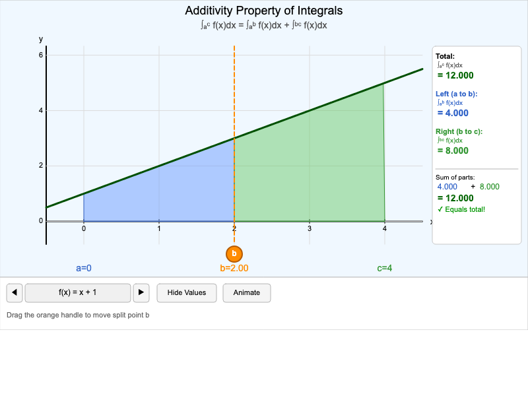Click the b=2.00 label to toggle its display

tap(234, 268)
